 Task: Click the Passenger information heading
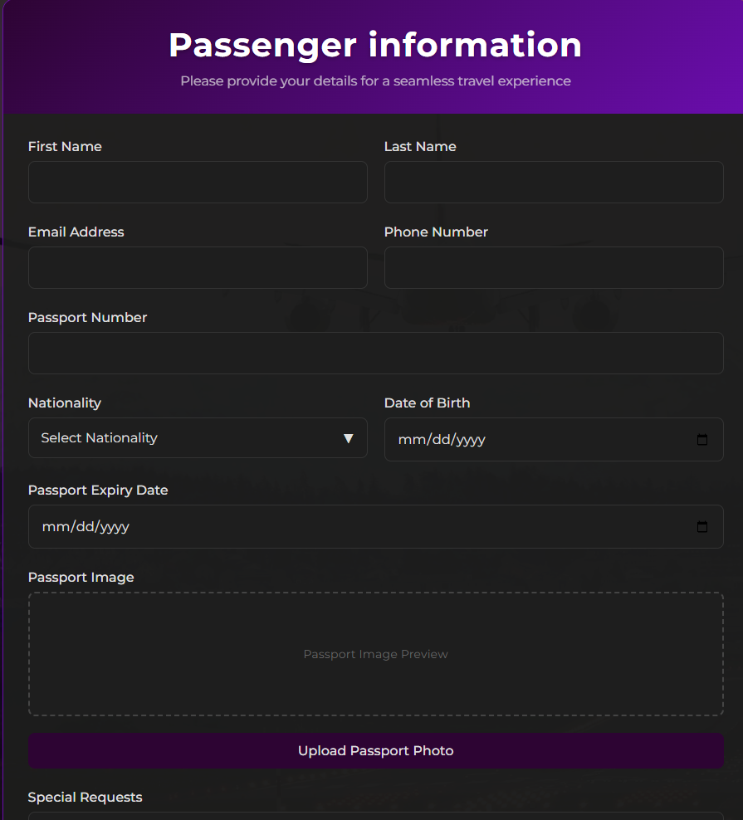click(375, 45)
